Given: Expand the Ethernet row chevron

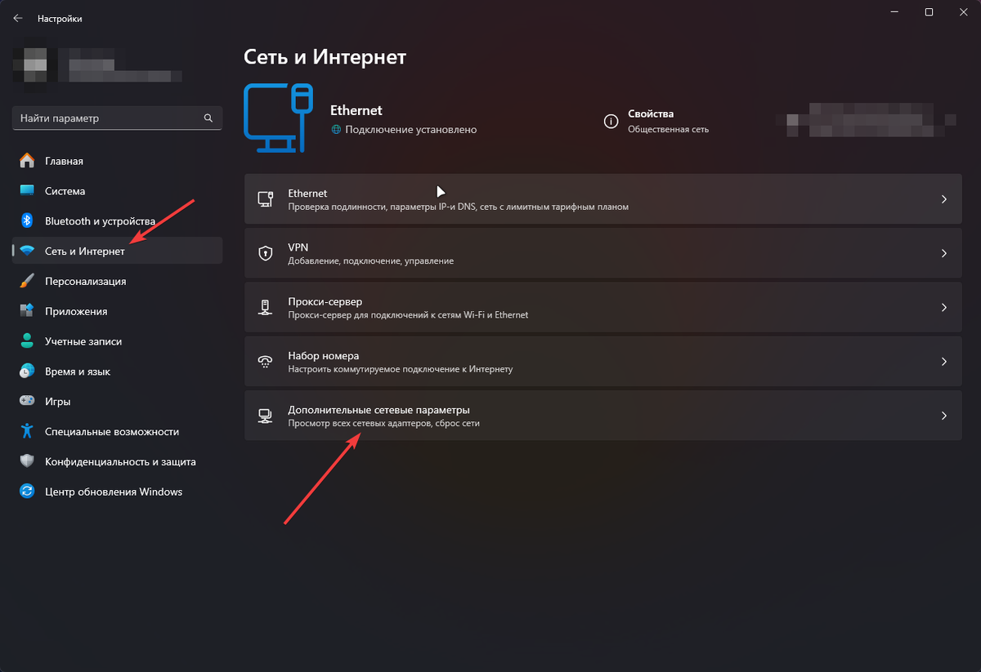Looking at the screenshot, I should [x=943, y=199].
